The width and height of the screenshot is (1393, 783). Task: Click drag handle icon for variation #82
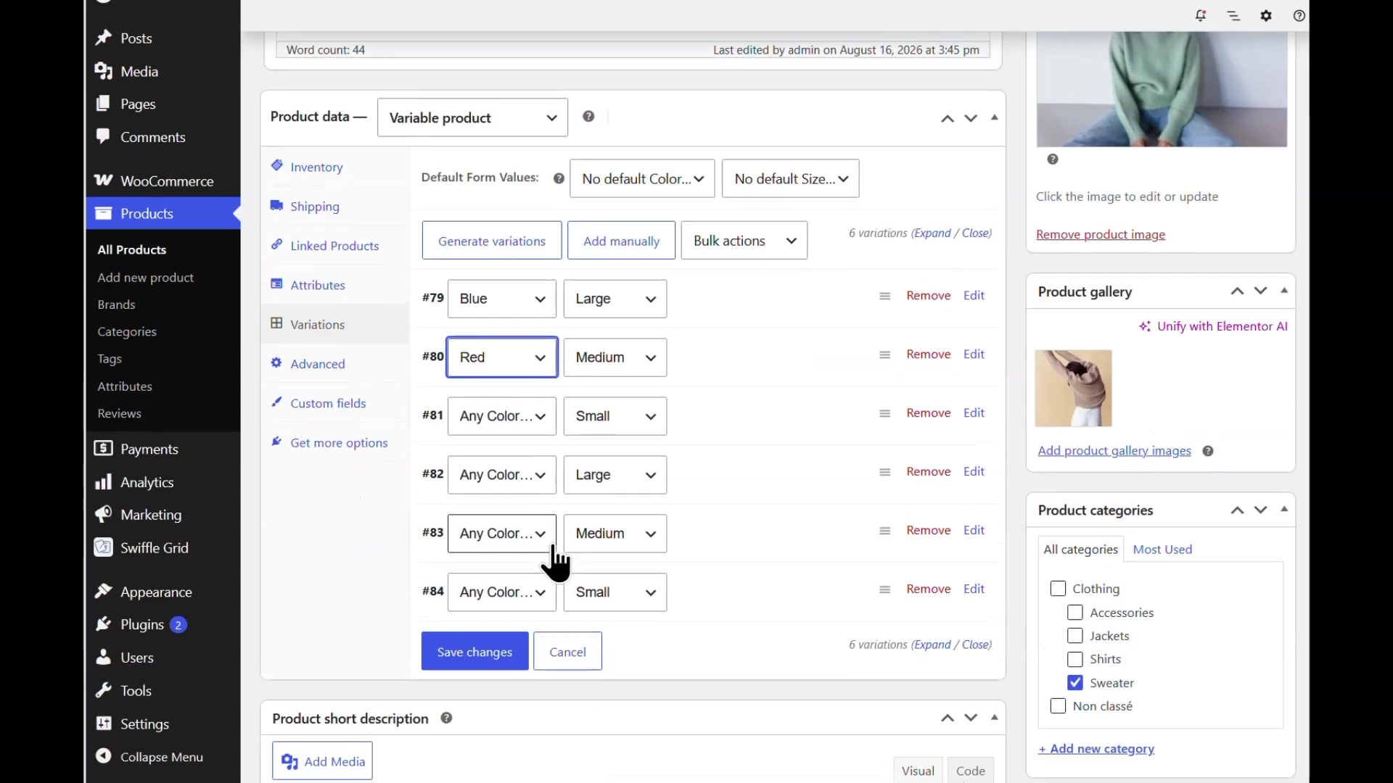884,472
